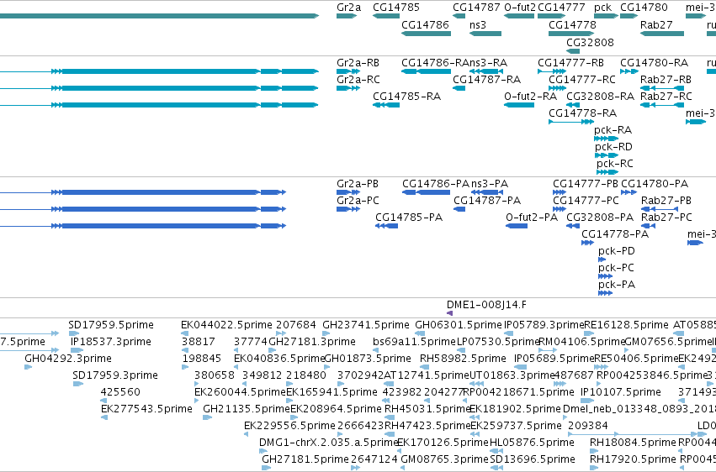Open the CG14786-PA protein label
Screen dimensions: 716x472
[436, 184]
